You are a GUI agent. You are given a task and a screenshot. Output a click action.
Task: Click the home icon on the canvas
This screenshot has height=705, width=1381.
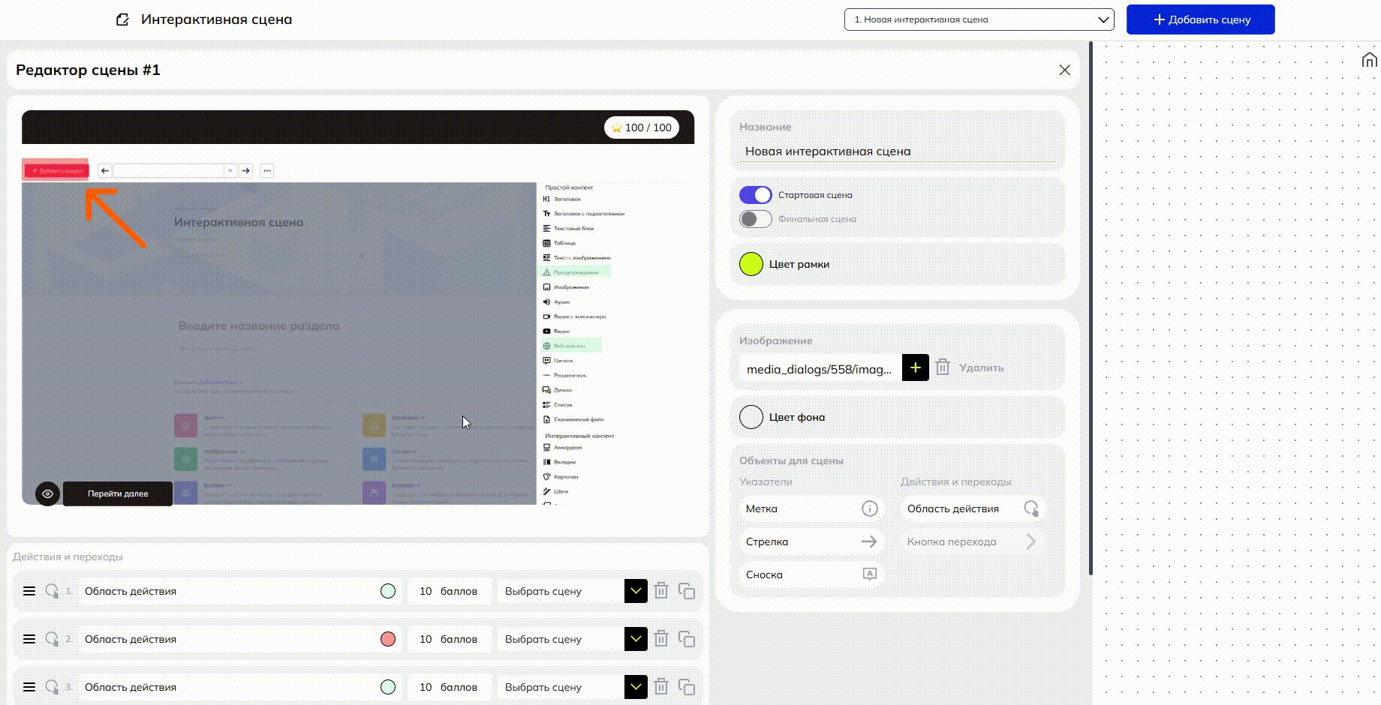click(1369, 60)
